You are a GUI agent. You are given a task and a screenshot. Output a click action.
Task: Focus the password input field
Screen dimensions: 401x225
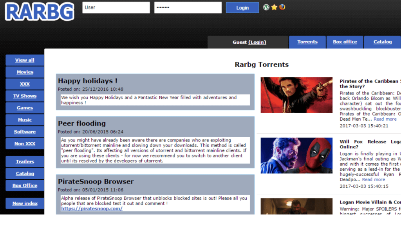pyautogui.click(x=188, y=7)
